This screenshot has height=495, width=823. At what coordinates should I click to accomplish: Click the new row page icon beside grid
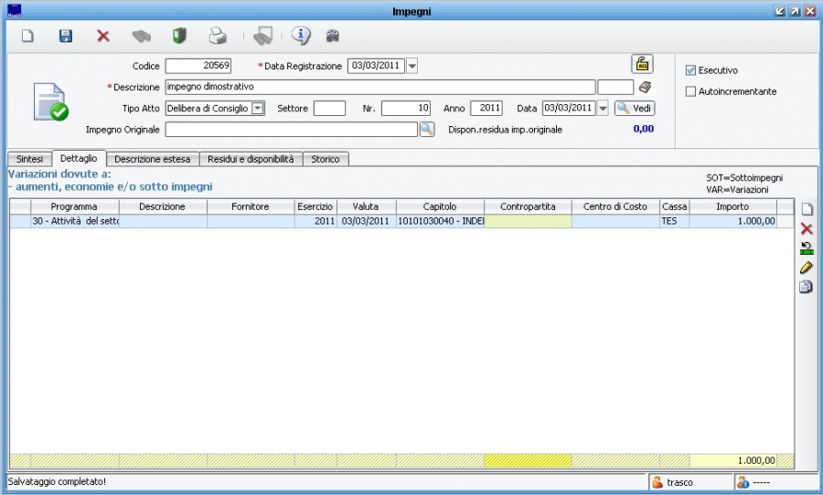pos(807,209)
